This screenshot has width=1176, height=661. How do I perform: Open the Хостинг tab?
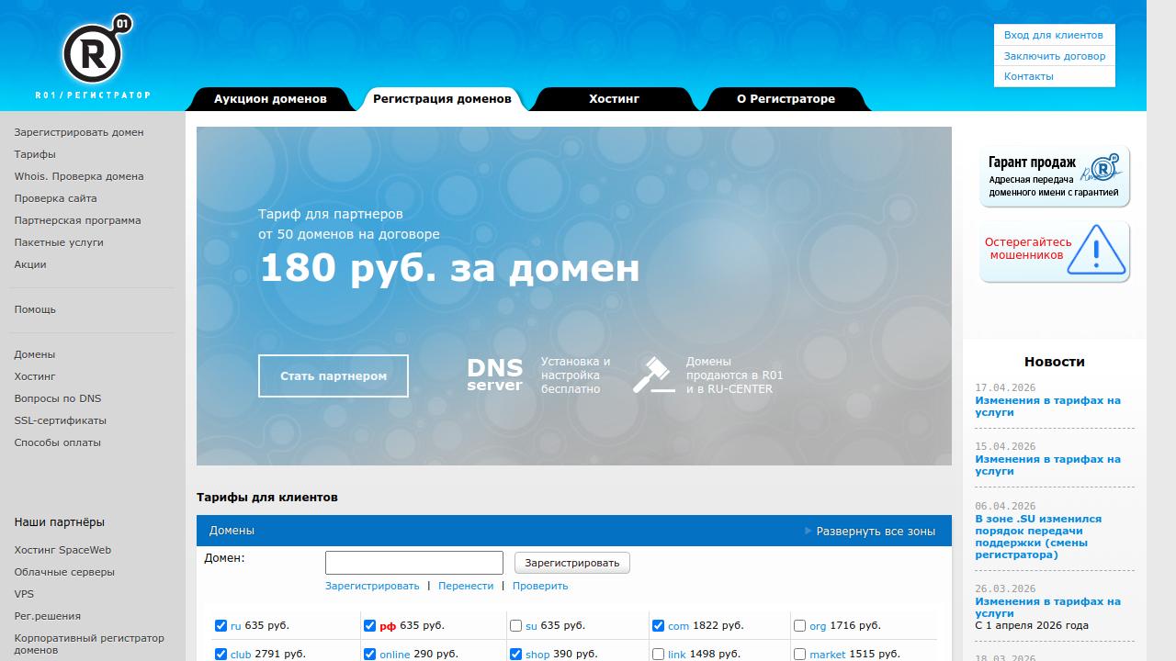pyautogui.click(x=614, y=99)
